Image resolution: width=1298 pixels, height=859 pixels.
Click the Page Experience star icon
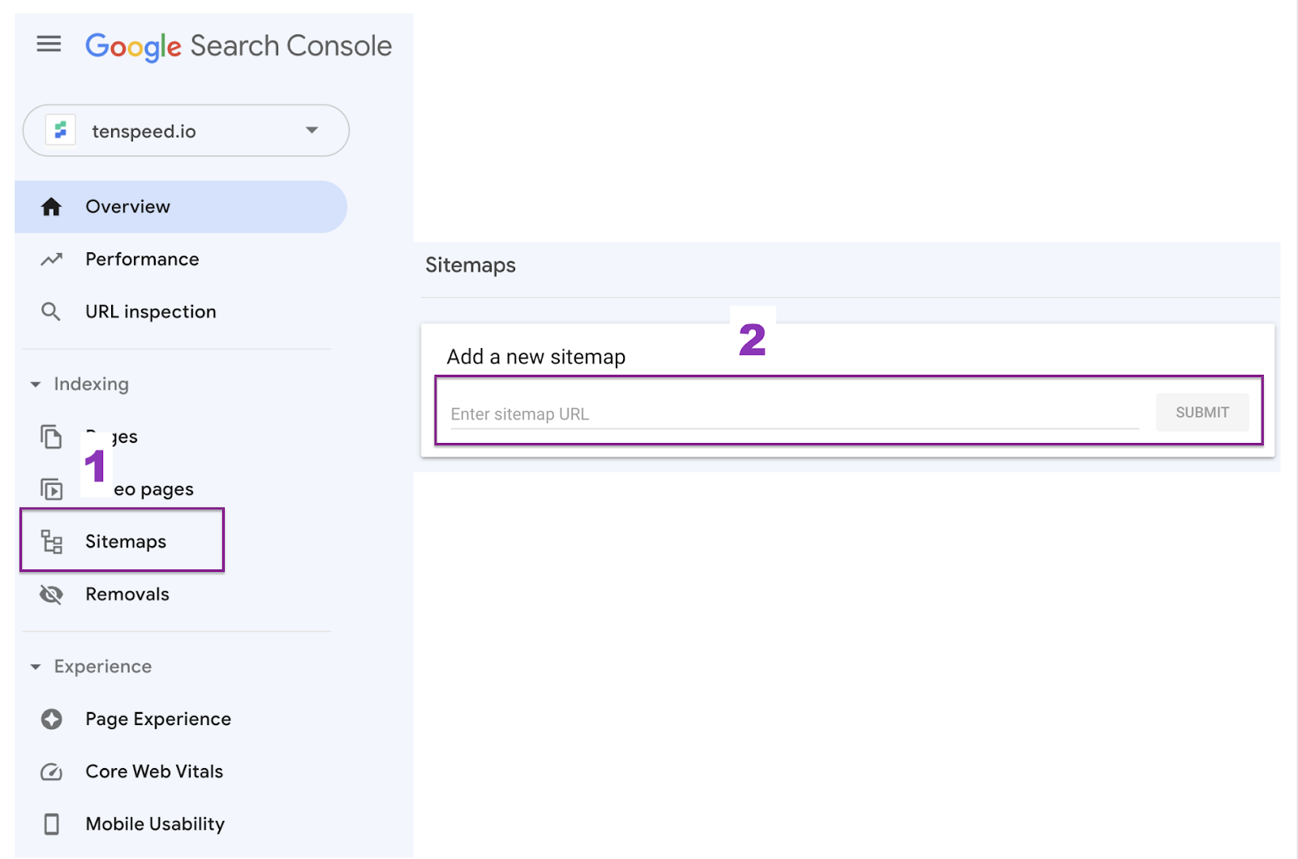[x=52, y=719]
